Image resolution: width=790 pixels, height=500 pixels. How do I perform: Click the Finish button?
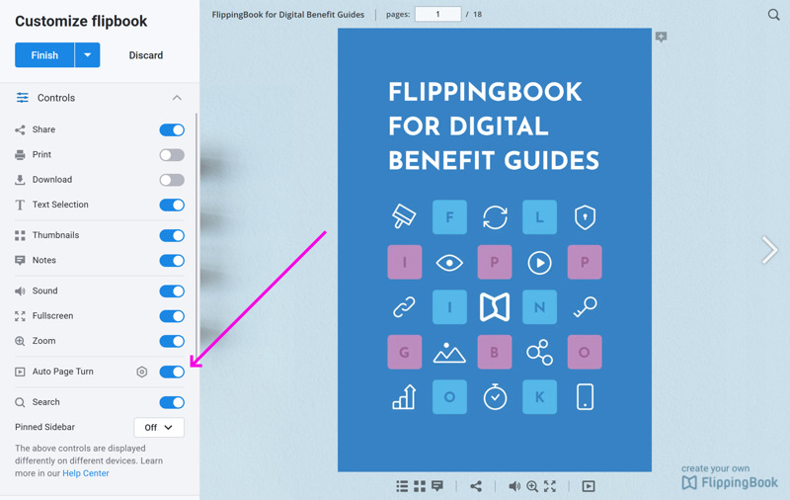[44, 55]
